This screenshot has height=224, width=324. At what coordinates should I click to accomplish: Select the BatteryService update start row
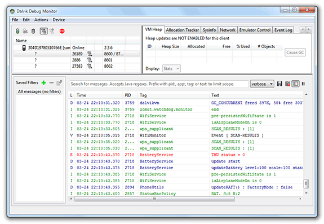pos(186,161)
